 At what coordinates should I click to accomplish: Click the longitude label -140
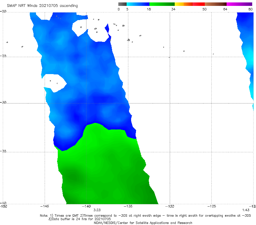86,206
